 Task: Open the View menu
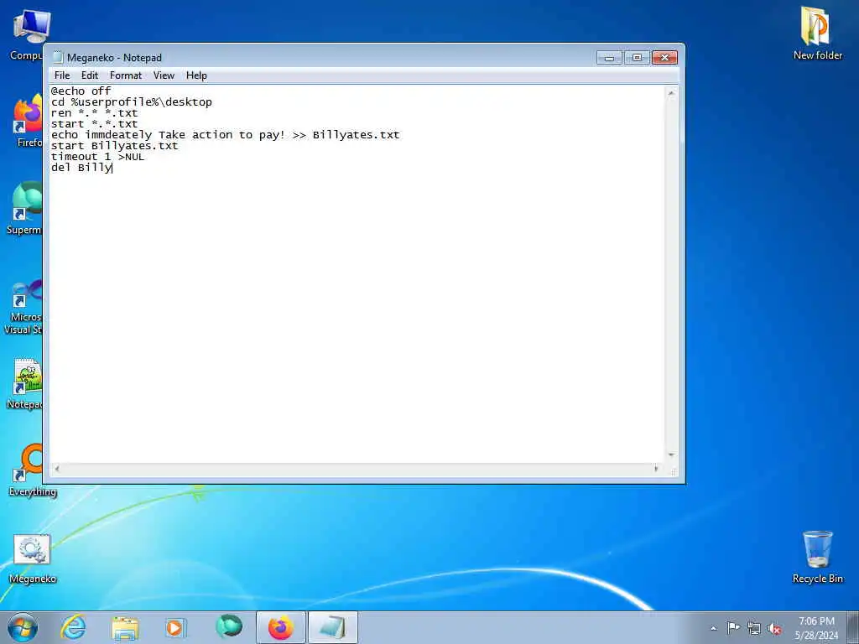pyautogui.click(x=164, y=75)
